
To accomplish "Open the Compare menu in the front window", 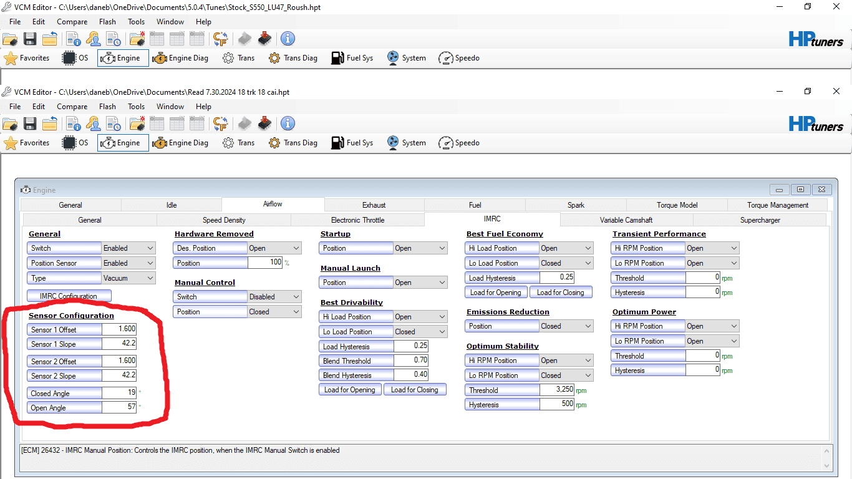I will pyautogui.click(x=72, y=107).
